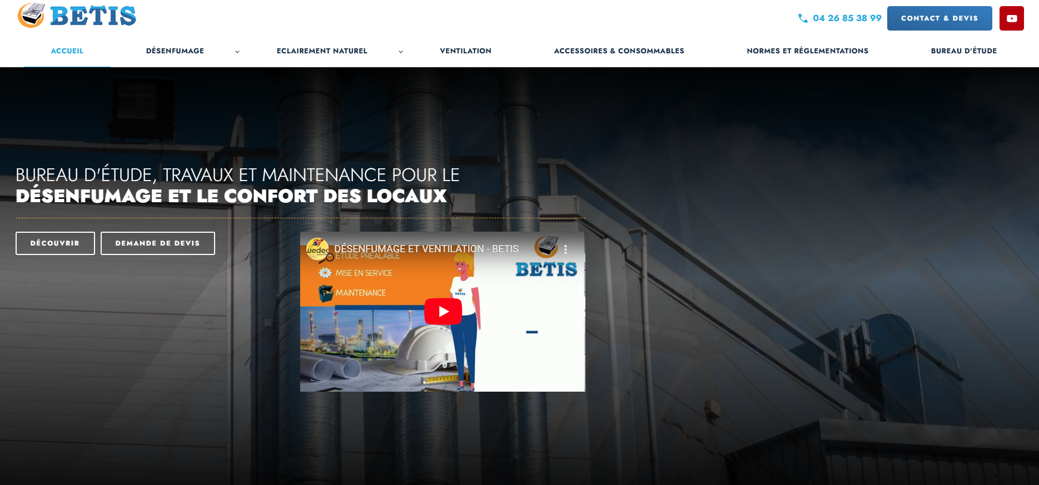Click the Découvrir button
Screen dimensions: 1039x485
pos(55,243)
